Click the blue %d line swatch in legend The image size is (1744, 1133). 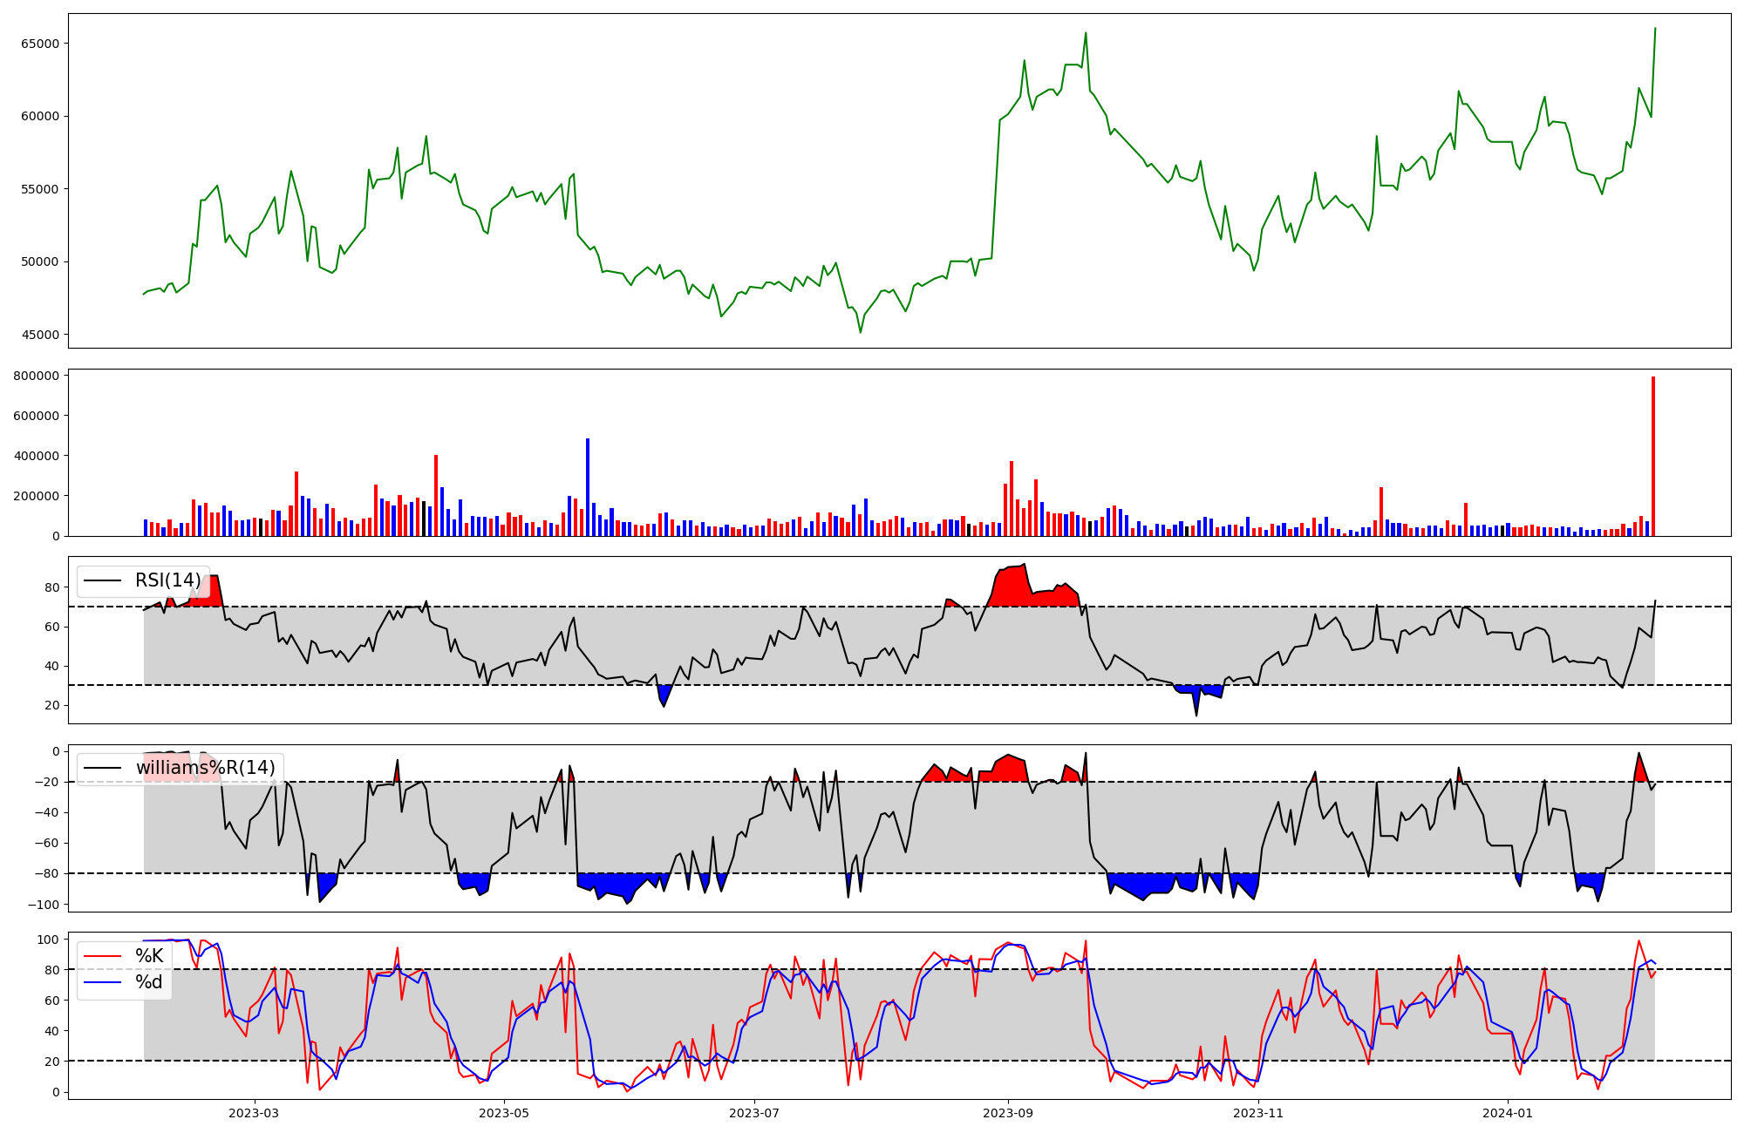click(103, 982)
